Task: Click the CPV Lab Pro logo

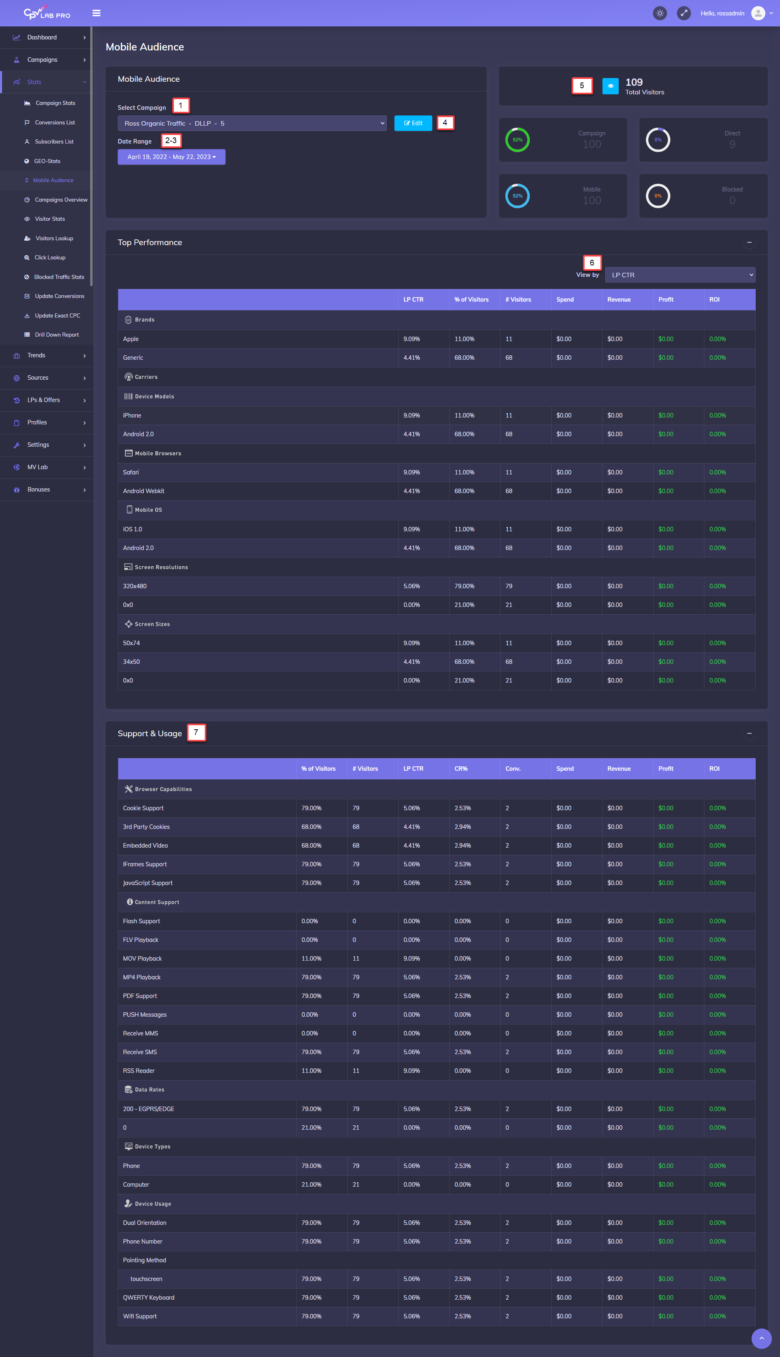Action: (x=47, y=13)
